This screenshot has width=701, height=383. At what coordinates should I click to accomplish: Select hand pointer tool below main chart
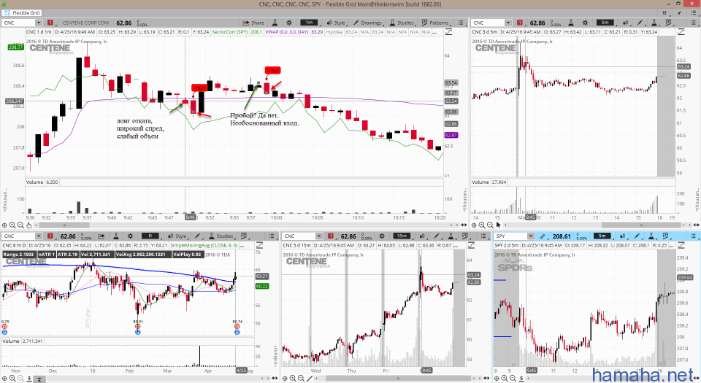(28, 225)
